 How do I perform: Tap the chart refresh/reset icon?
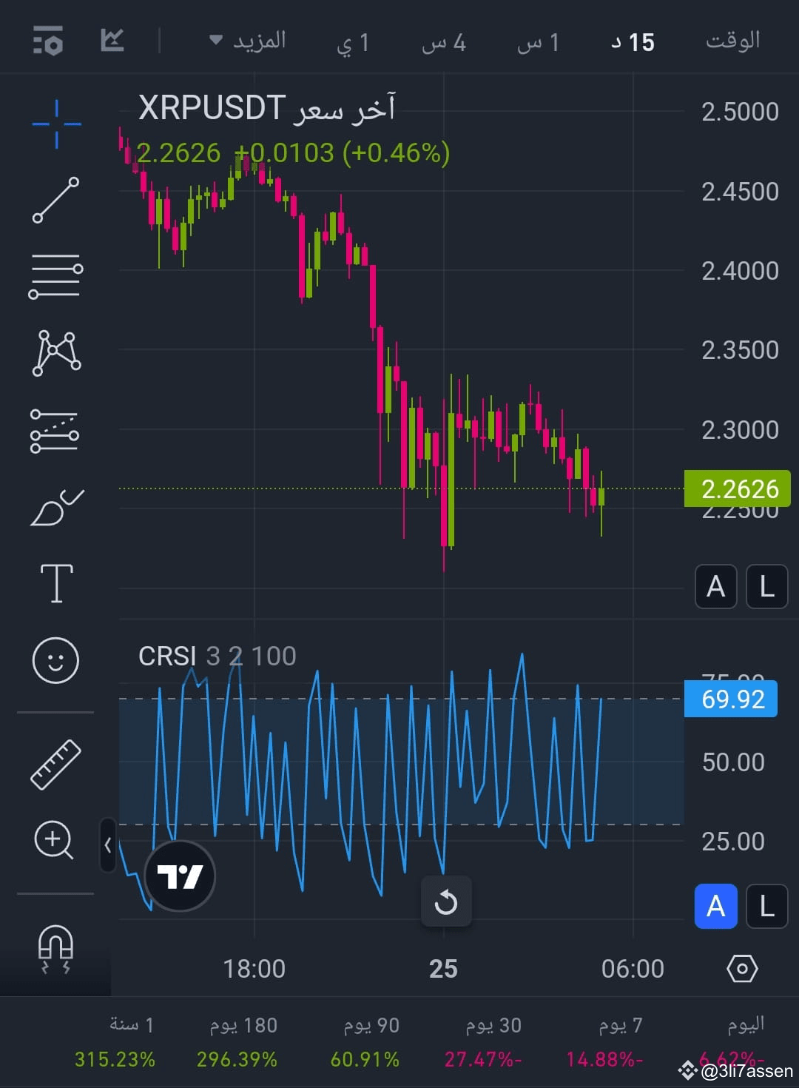click(445, 901)
